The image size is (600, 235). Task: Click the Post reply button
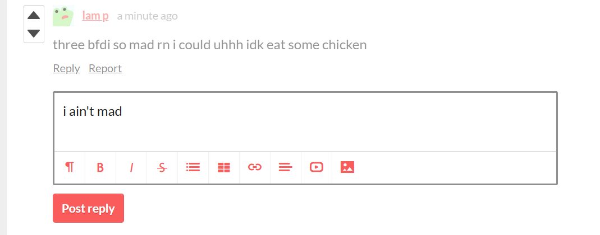pyautogui.click(x=88, y=208)
